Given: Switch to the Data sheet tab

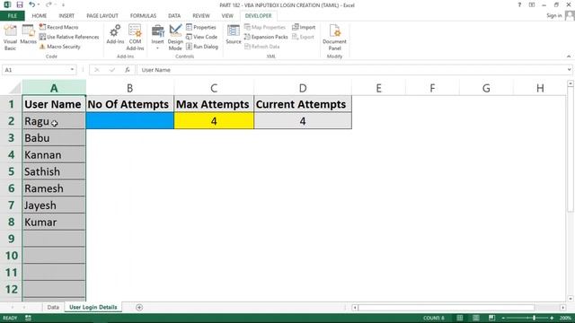Looking at the screenshot, I should 53,307.
